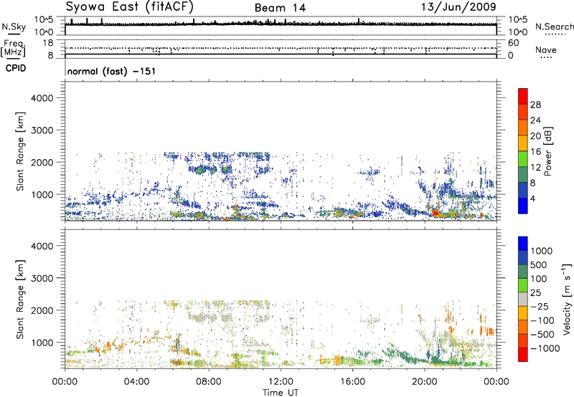This screenshot has height=397, width=574.
Task: Click the '4000' tick on the power panel axis
Action: [42, 98]
